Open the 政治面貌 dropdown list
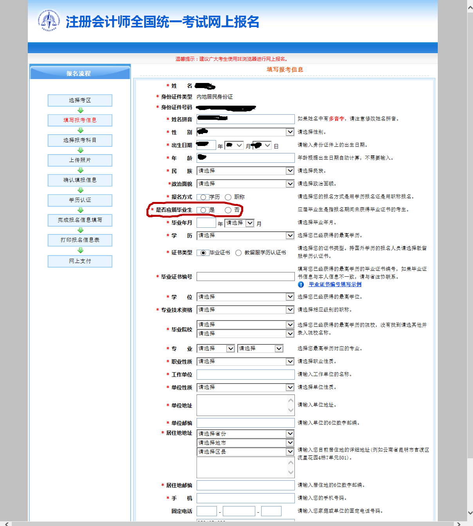Screen dimensions: 473x526 coord(246,184)
